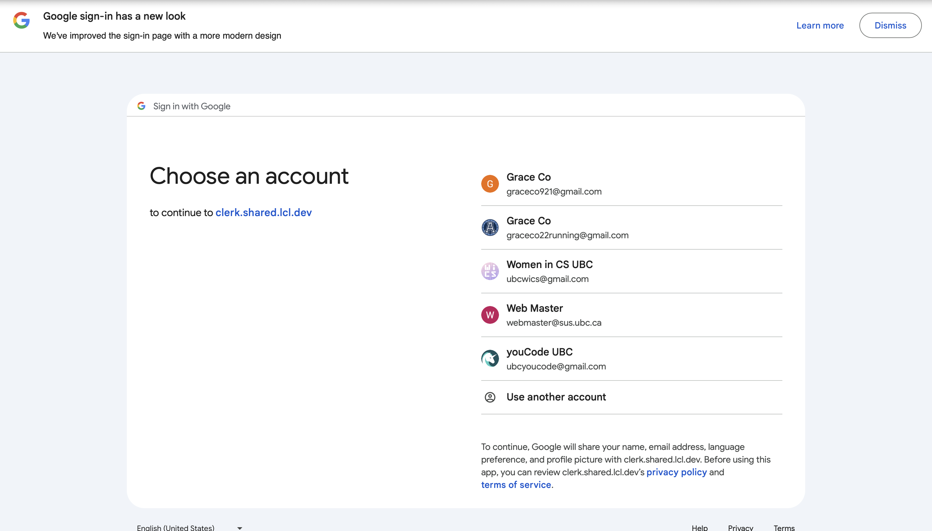This screenshot has width=932, height=531.
Task: Click Privacy in the footer
Action: (740, 527)
